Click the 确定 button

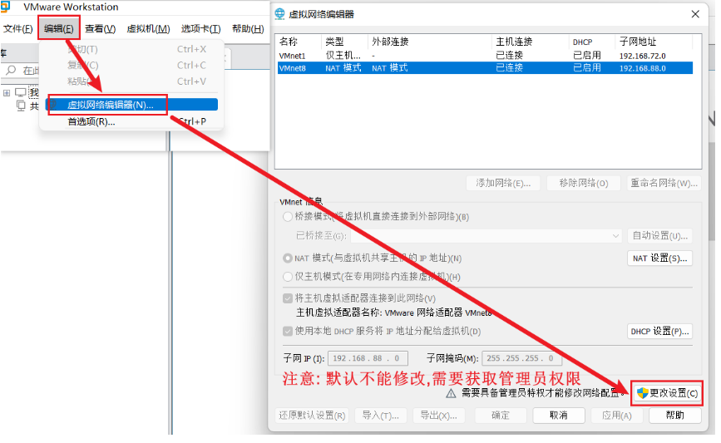[x=501, y=416]
